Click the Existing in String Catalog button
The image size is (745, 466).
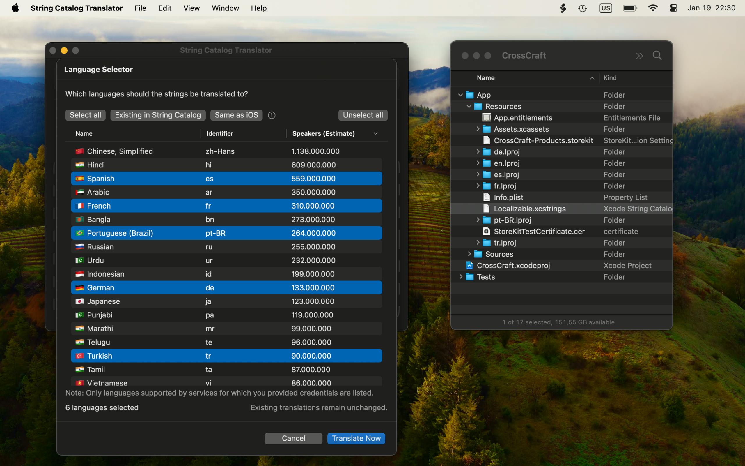pos(158,115)
